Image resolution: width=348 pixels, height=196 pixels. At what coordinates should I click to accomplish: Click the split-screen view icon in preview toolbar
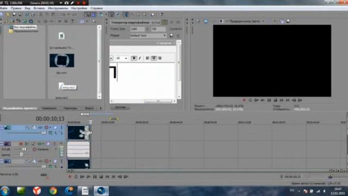coord(222,21)
